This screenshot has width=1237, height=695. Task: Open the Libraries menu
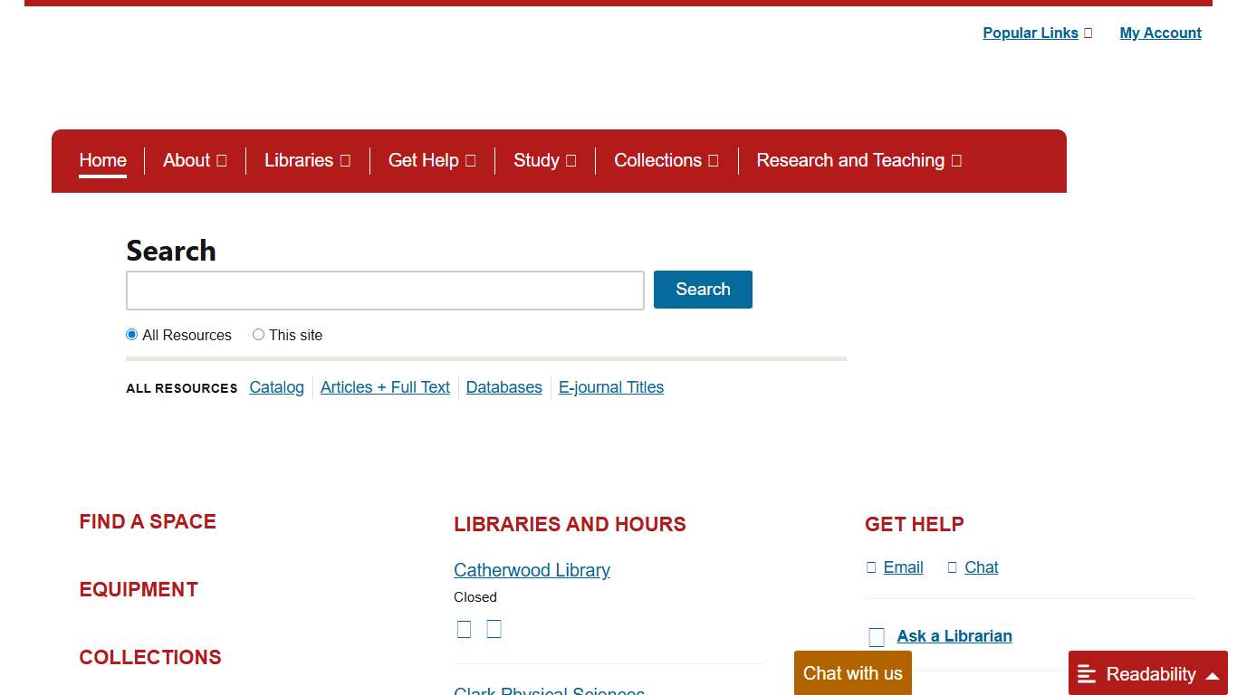coord(307,160)
